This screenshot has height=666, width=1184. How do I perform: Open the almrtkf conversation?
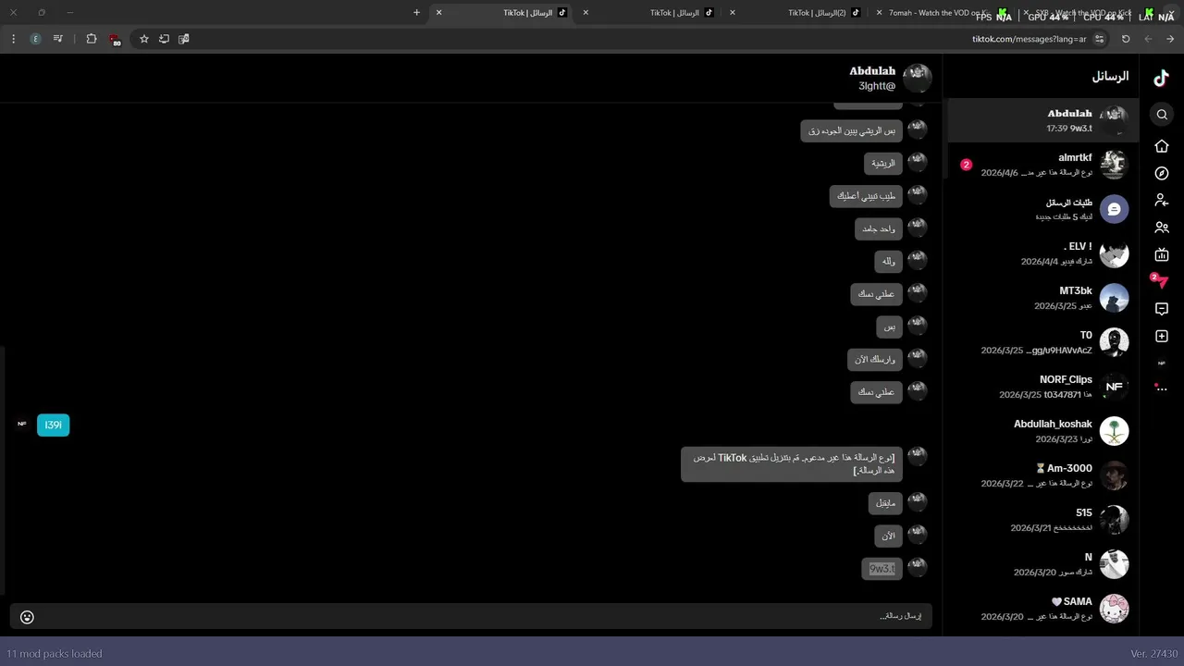click(1043, 165)
